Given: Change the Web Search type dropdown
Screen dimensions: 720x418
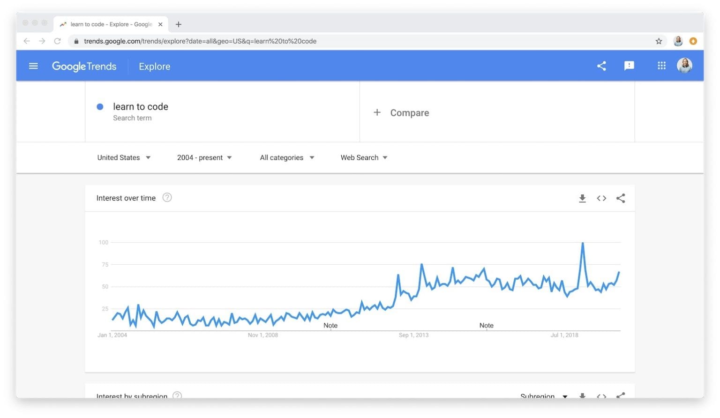Looking at the screenshot, I should point(364,157).
